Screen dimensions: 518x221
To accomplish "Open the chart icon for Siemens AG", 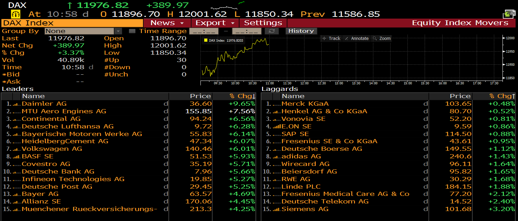I will click(277, 209).
